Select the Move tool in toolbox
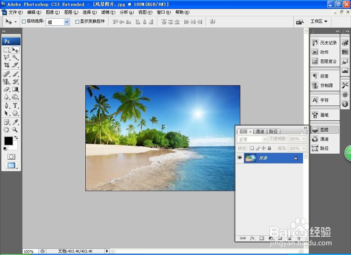 point(15,50)
